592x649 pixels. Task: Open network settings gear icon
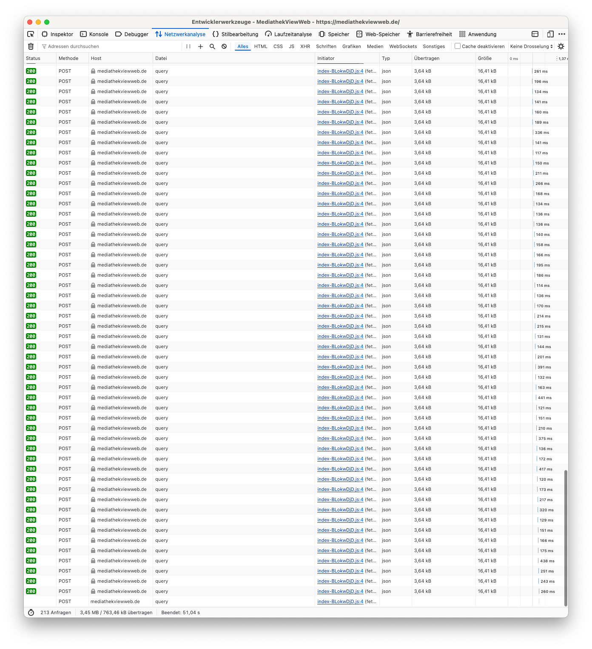pyautogui.click(x=561, y=46)
